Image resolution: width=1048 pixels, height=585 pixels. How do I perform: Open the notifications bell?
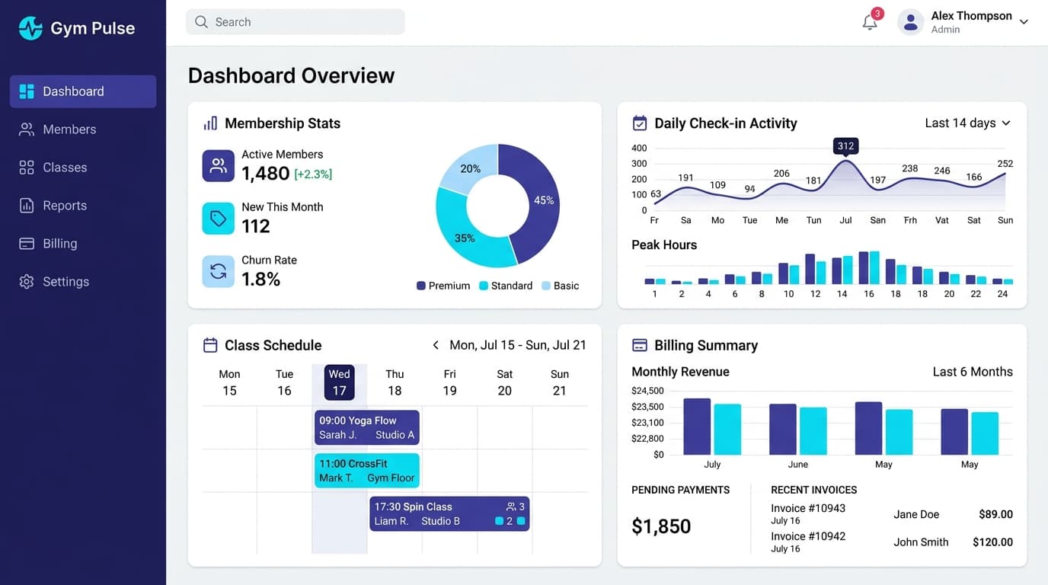[870, 22]
